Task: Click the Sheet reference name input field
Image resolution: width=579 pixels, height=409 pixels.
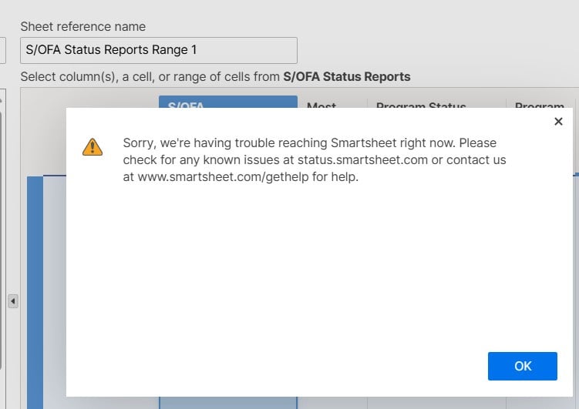Action: [x=158, y=50]
